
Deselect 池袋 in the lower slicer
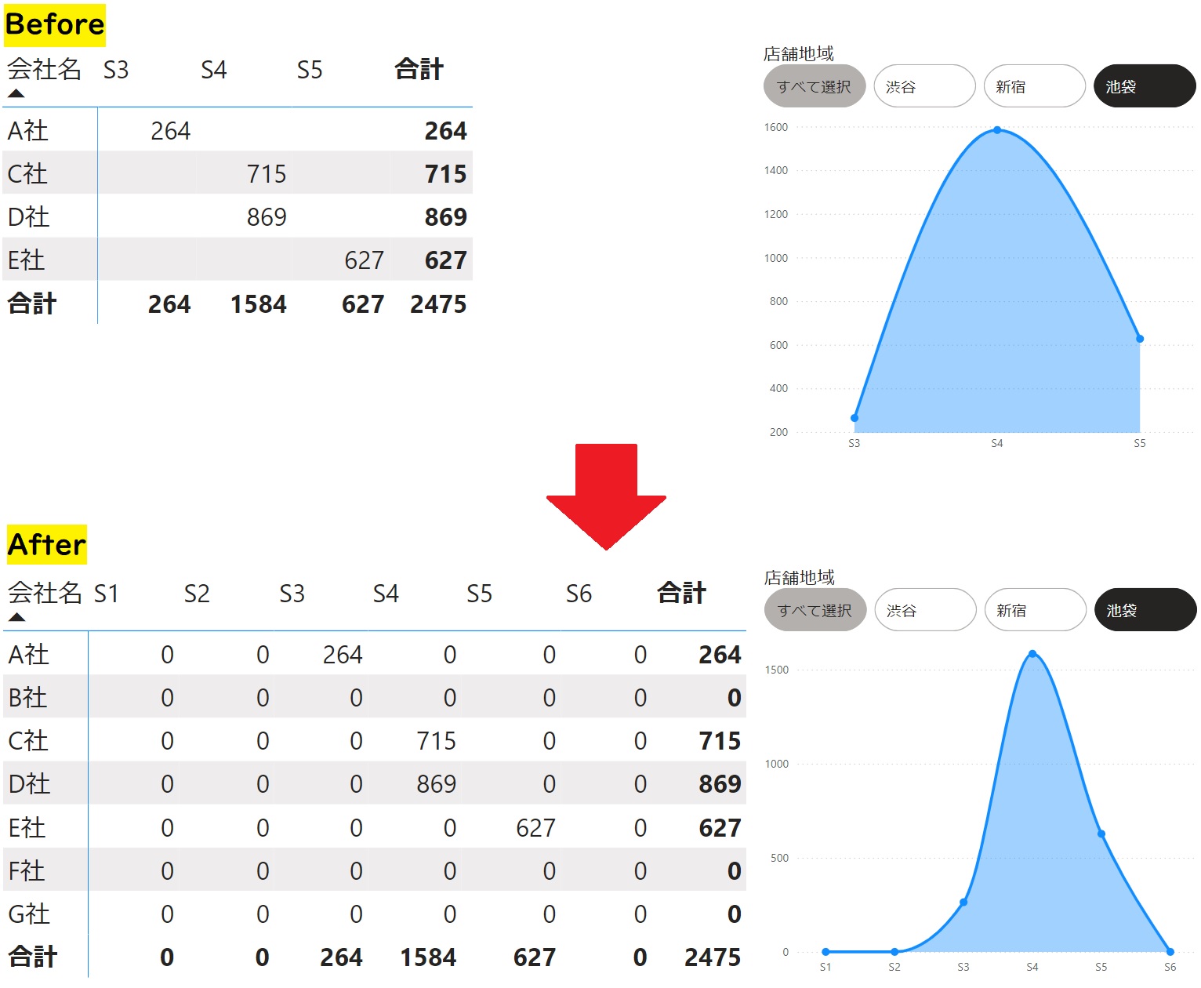click(x=1145, y=610)
